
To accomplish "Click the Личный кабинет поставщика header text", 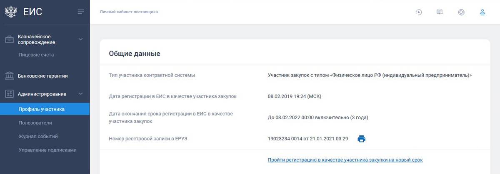I will pos(129,12).
